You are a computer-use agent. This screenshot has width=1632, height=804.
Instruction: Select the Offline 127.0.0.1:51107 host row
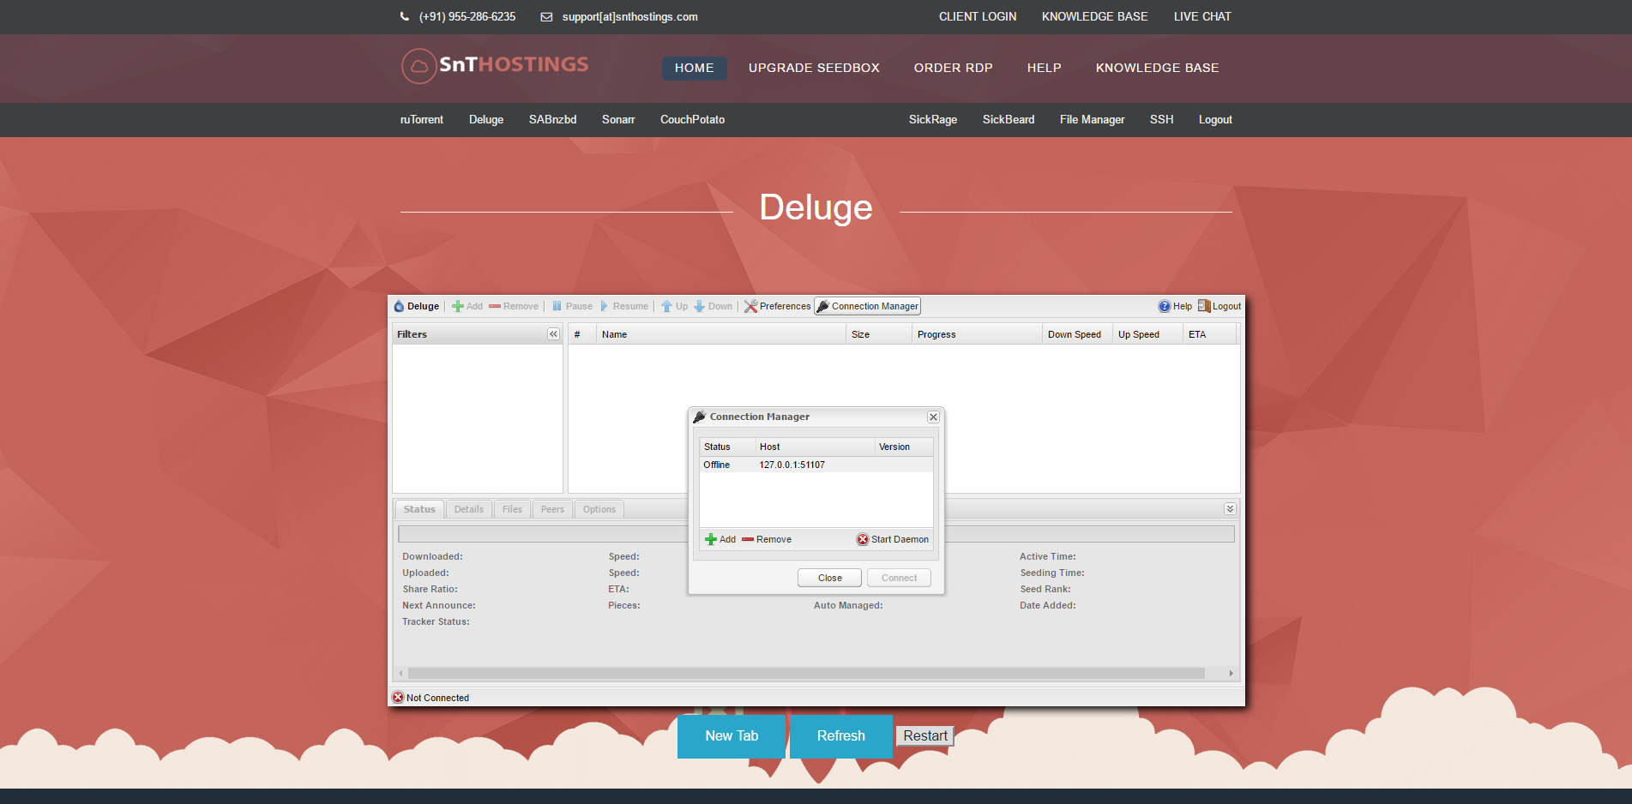point(816,465)
